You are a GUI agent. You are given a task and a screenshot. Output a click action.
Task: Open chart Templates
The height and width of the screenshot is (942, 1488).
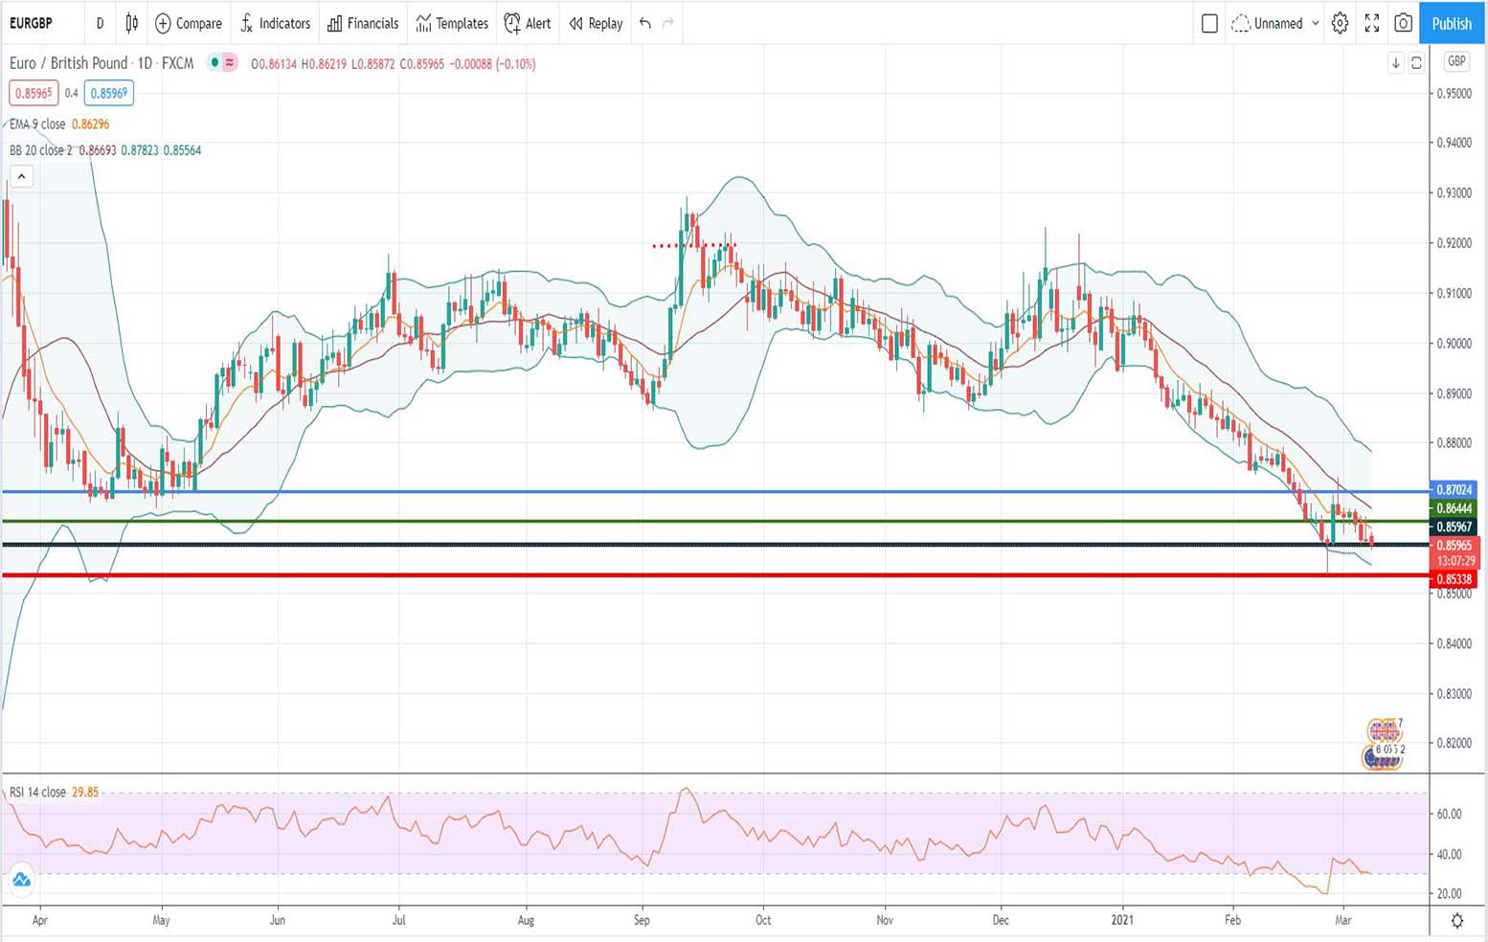tap(451, 24)
